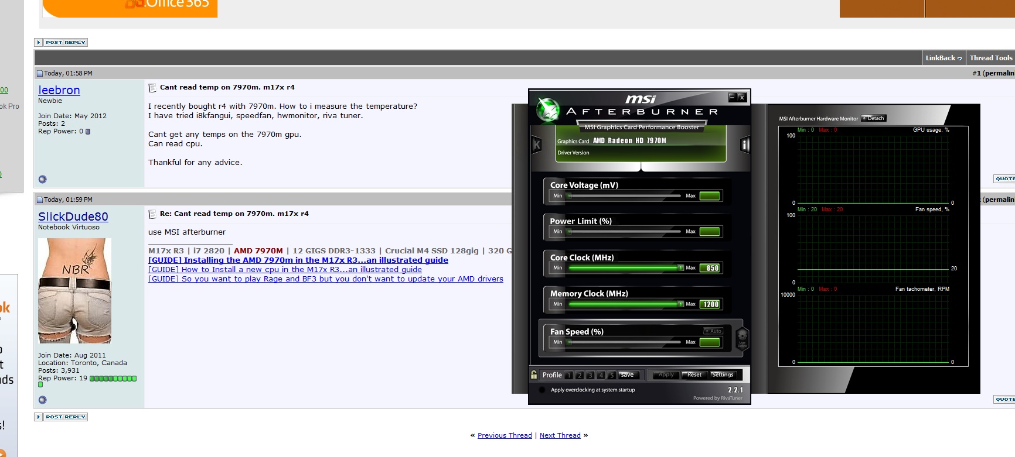Click the Memory Clock slider handle
The height and width of the screenshot is (457, 1015).
point(680,304)
